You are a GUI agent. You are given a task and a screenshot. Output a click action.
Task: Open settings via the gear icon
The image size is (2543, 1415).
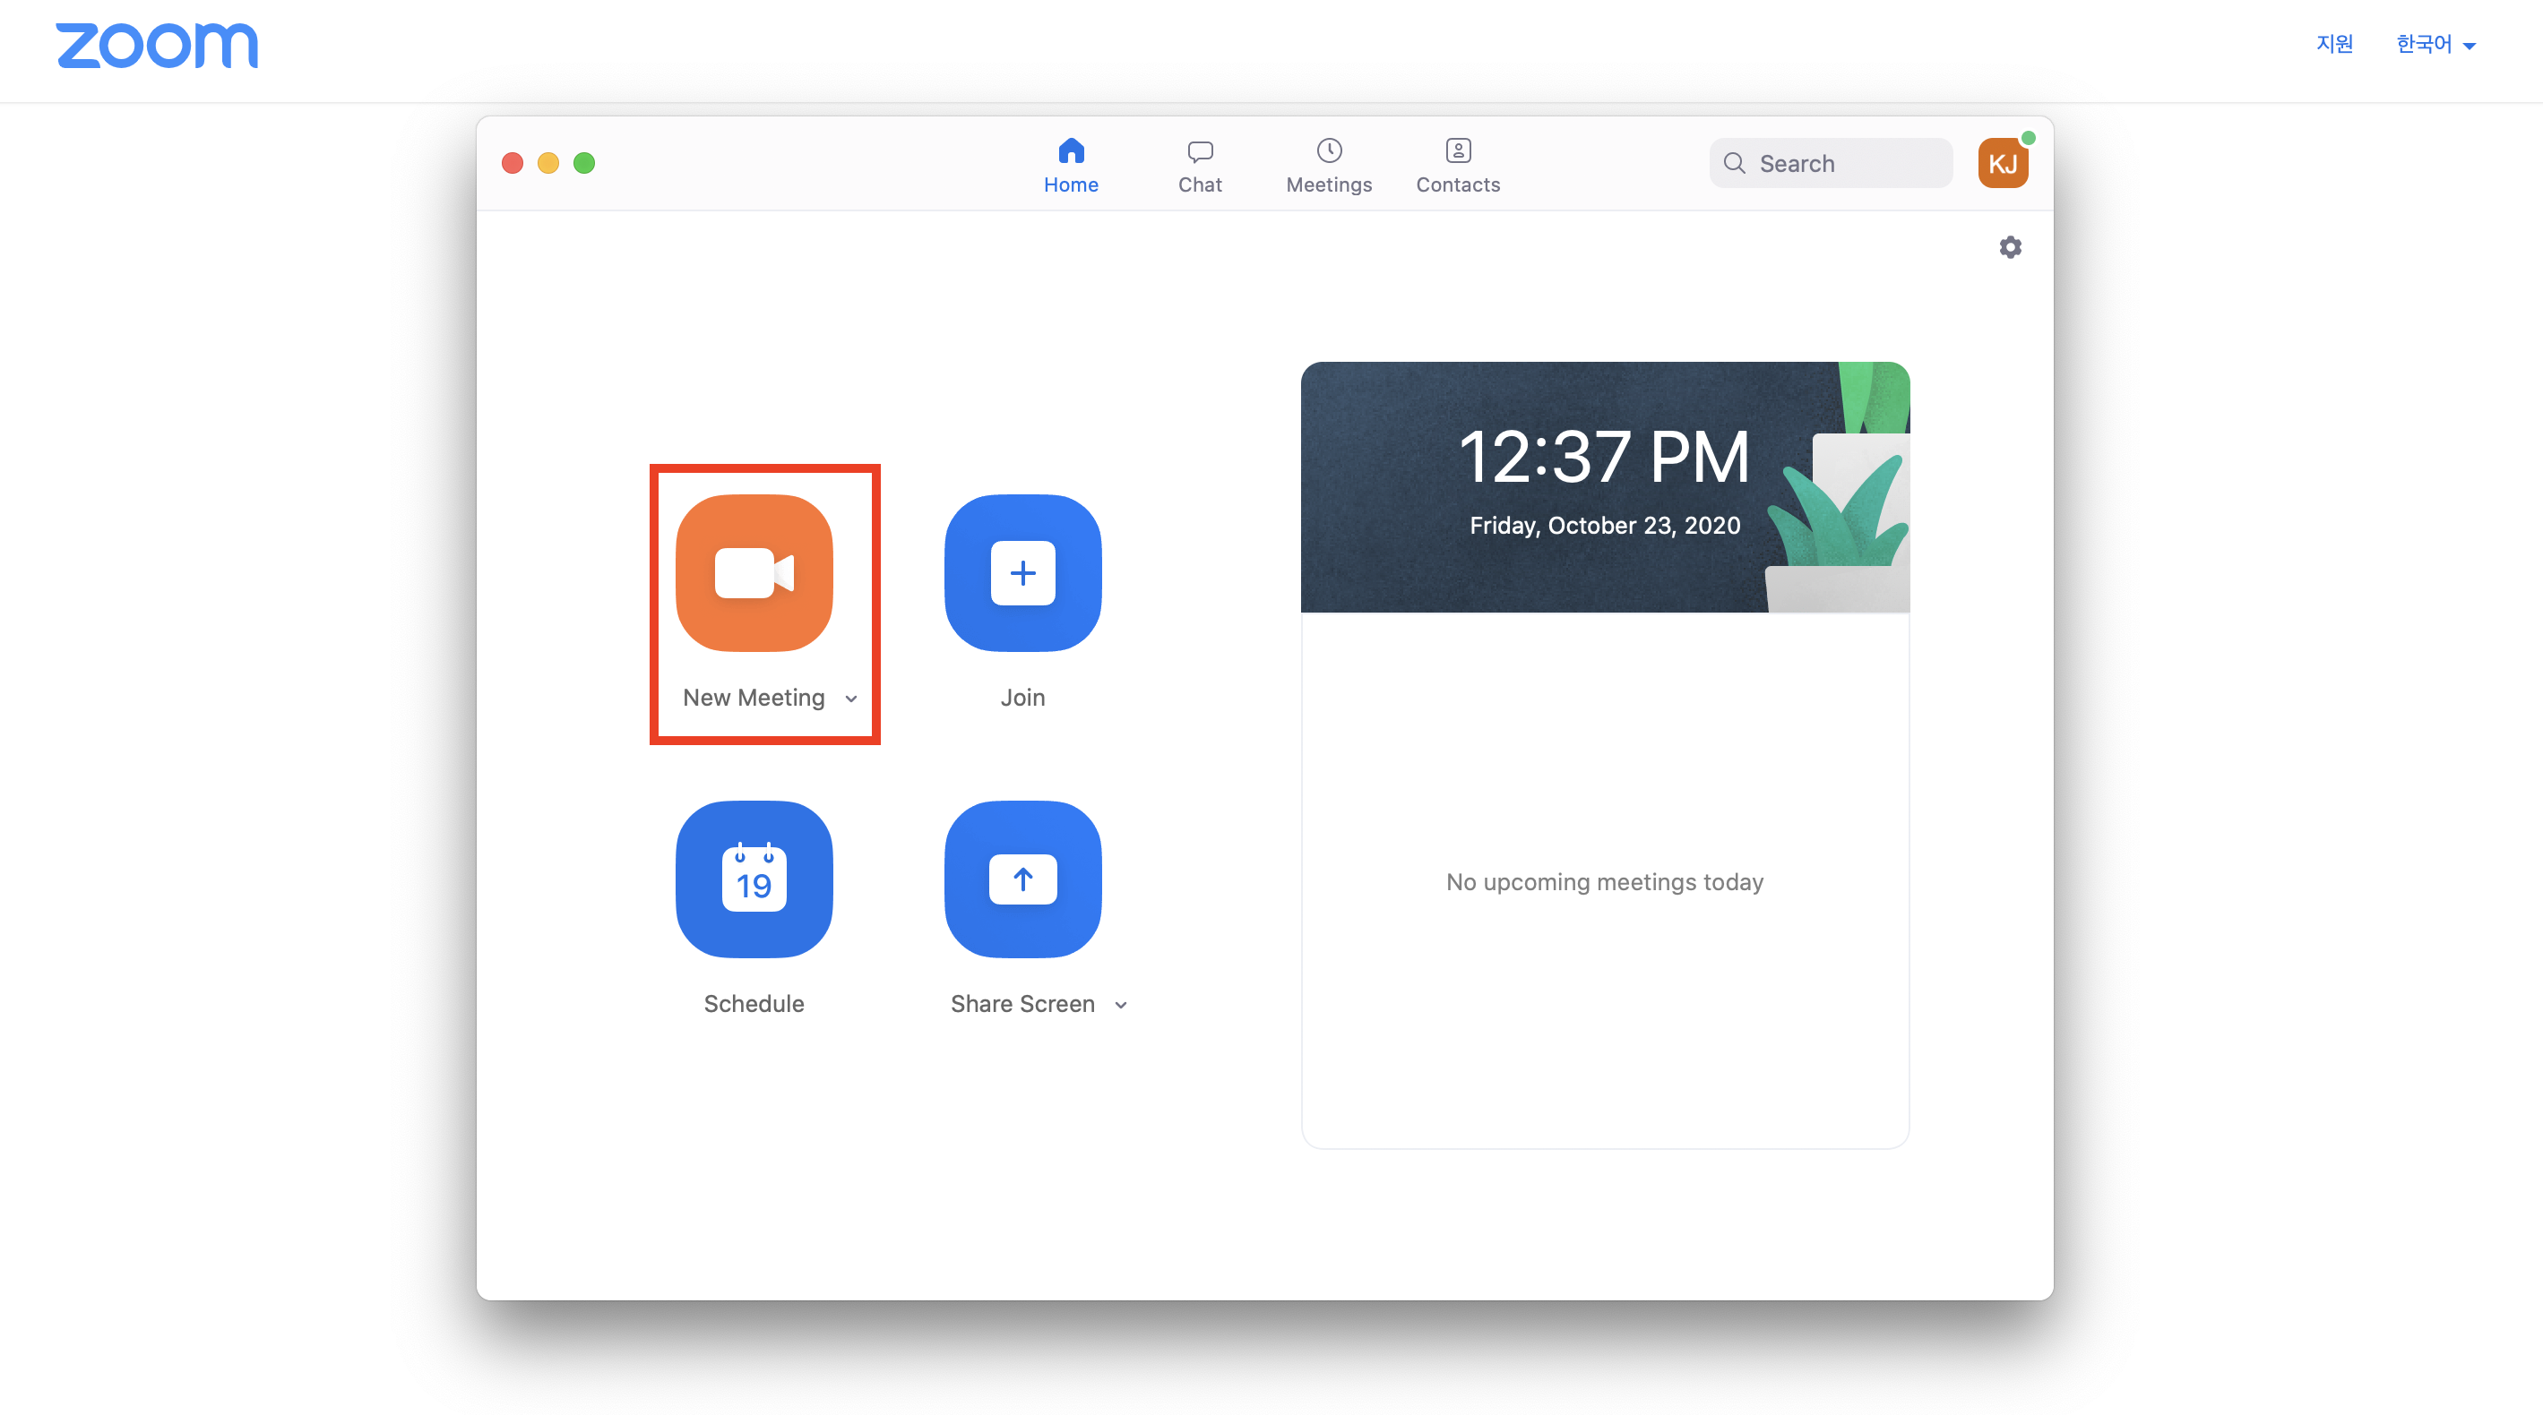coord(2010,246)
